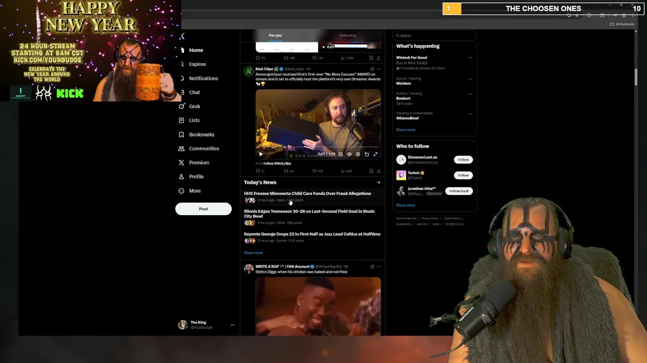Open All Bookmarks in browser bar
The height and width of the screenshot is (363, 647).
point(622,24)
